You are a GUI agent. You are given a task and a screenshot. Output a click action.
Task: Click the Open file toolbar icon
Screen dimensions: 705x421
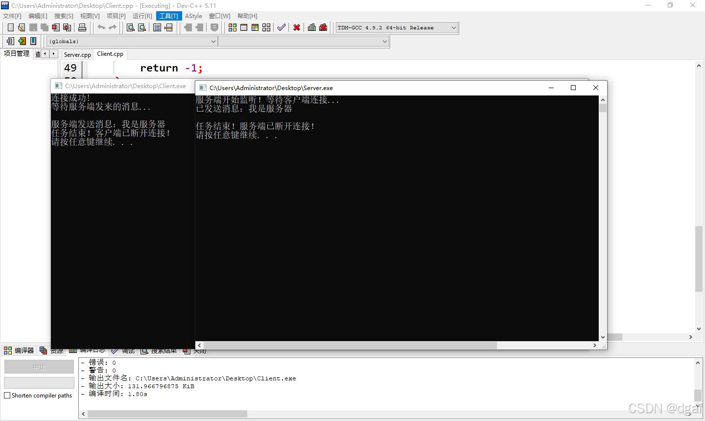pyautogui.click(x=22, y=27)
